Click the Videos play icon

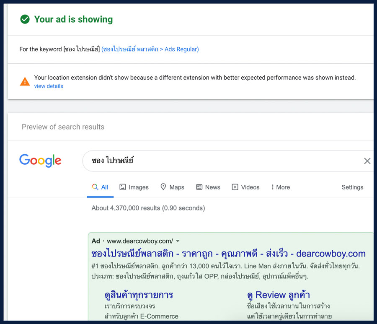pyautogui.click(x=235, y=187)
